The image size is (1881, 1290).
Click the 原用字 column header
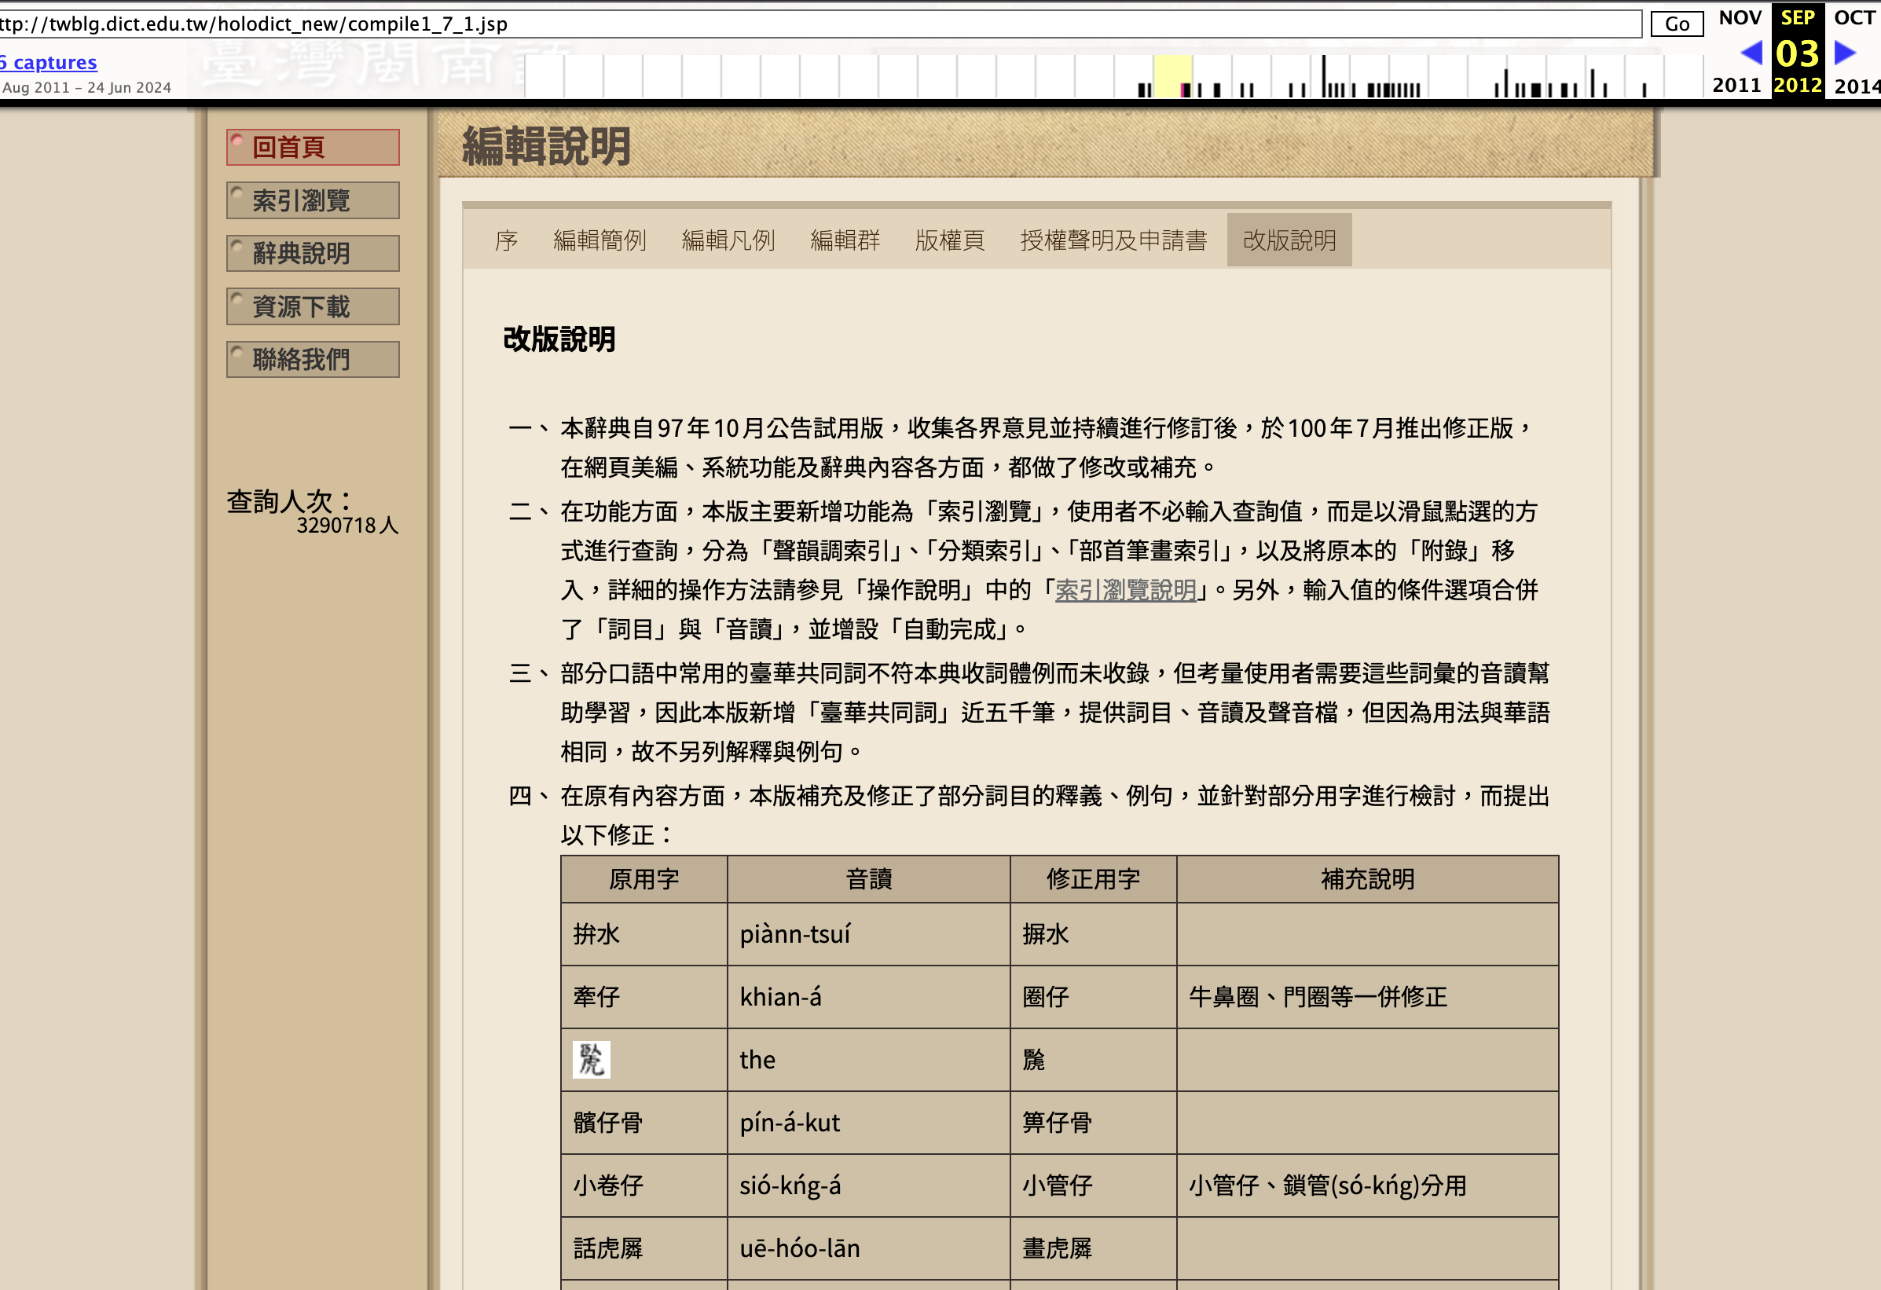pyautogui.click(x=644, y=879)
